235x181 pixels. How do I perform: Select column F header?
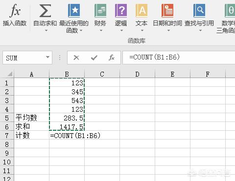point(208,74)
